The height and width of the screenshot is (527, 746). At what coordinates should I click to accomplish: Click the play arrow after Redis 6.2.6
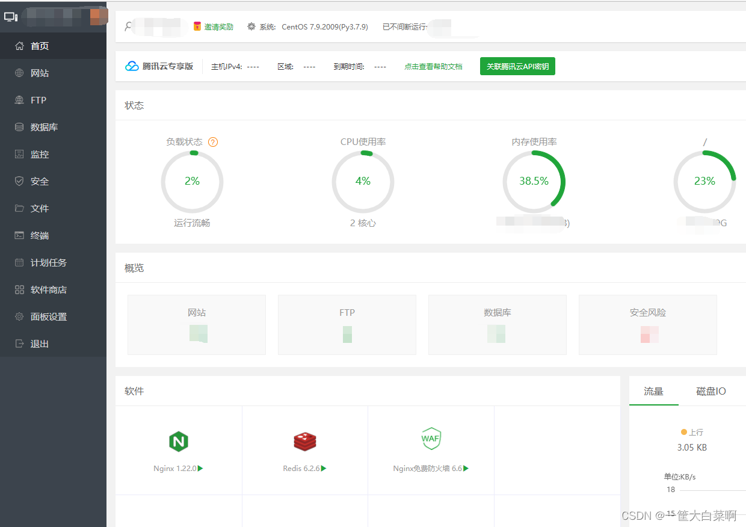(x=324, y=468)
